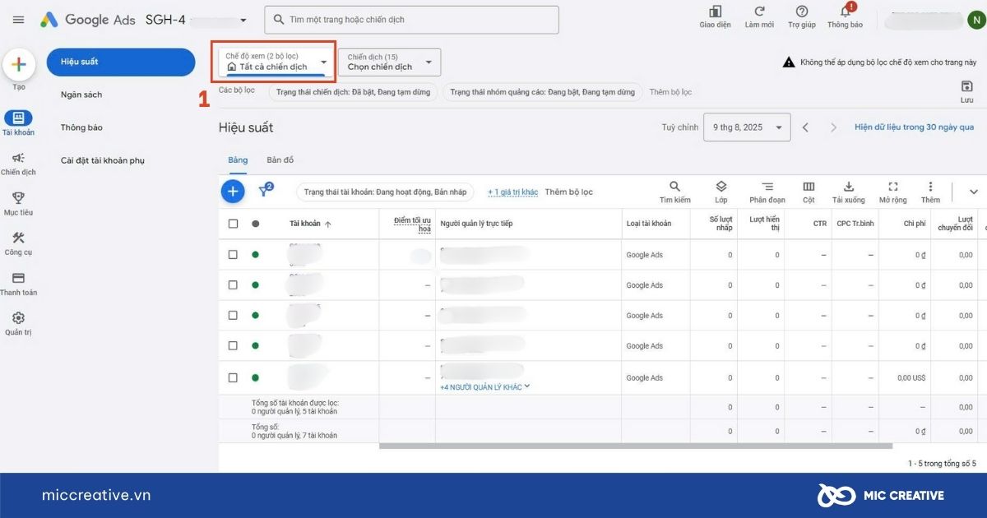Switch to the Bảng tab
987x518 pixels.
(237, 160)
